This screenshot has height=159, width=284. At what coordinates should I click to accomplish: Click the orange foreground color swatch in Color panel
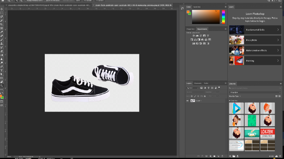(188, 12)
